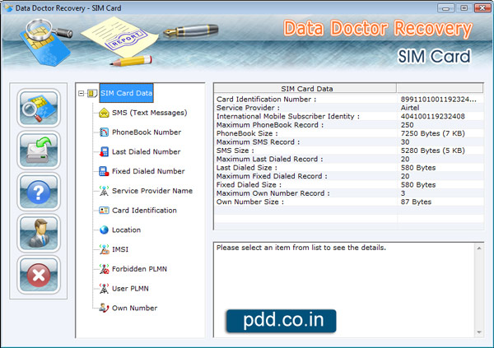Click the Last Dialed Number phone icon
The width and height of the screenshot is (494, 348).
pos(104,152)
